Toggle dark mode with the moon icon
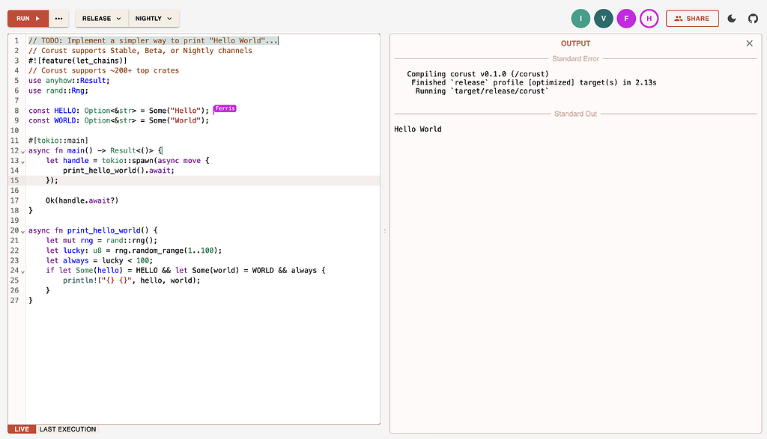This screenshot has height=439, width=767. click(732, 19)
